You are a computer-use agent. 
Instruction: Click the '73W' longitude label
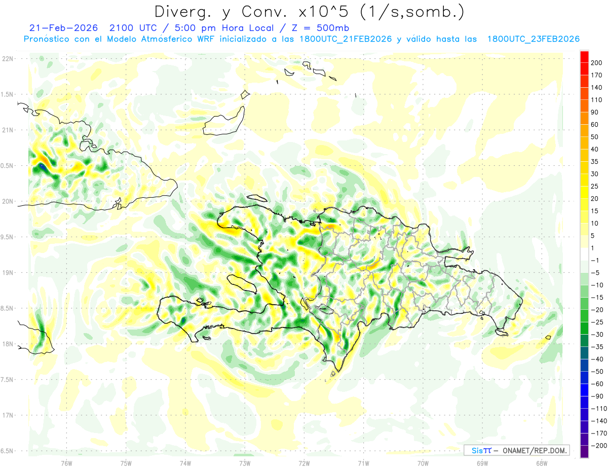point(245,462)
